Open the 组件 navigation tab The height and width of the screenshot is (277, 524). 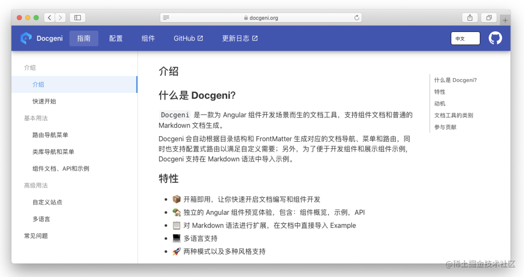pyautogui.click(x=148, y=38)
